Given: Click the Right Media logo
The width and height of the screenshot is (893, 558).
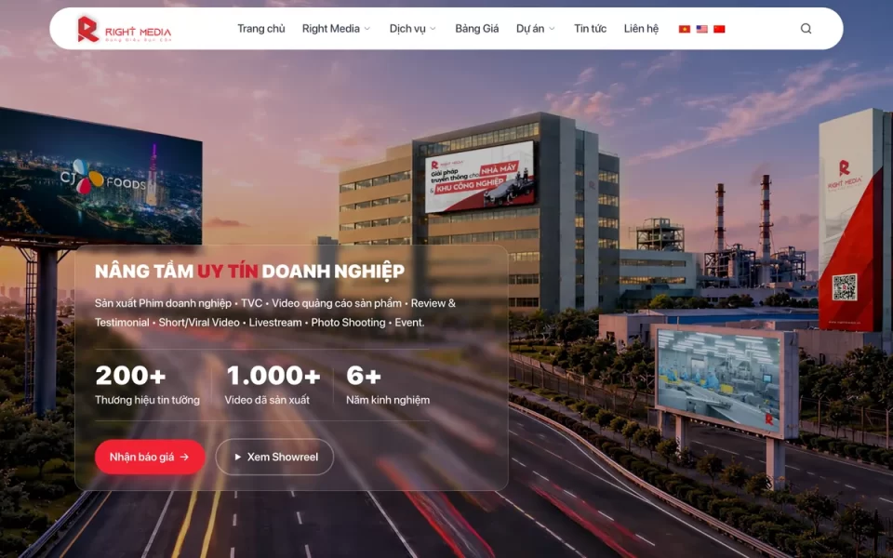Looking at the screenshot, I should point(124,29).
